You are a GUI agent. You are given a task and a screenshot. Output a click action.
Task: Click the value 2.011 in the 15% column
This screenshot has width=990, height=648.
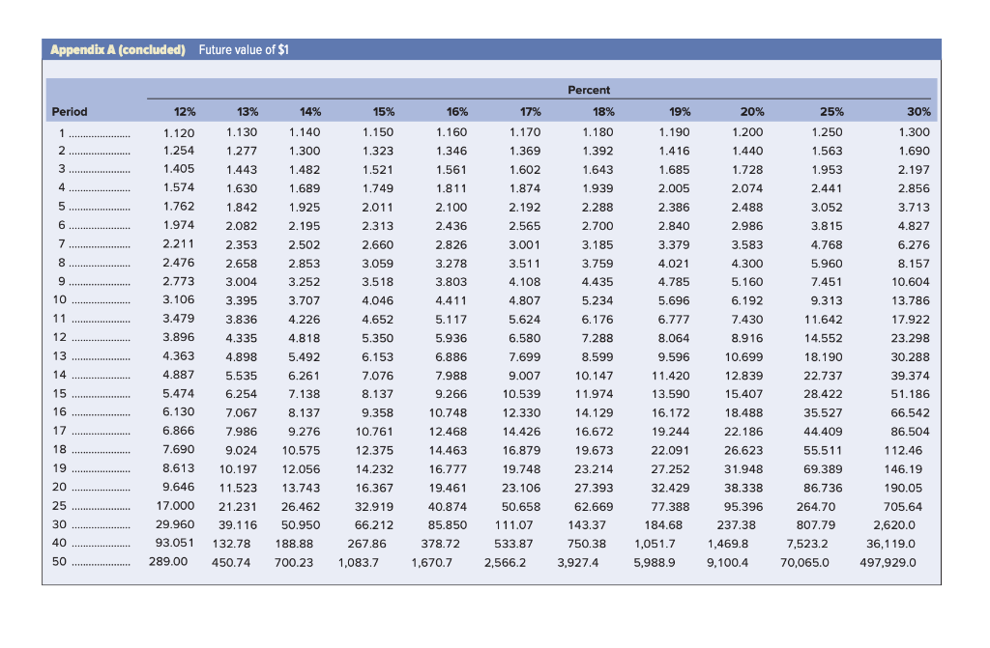point(378,207)
